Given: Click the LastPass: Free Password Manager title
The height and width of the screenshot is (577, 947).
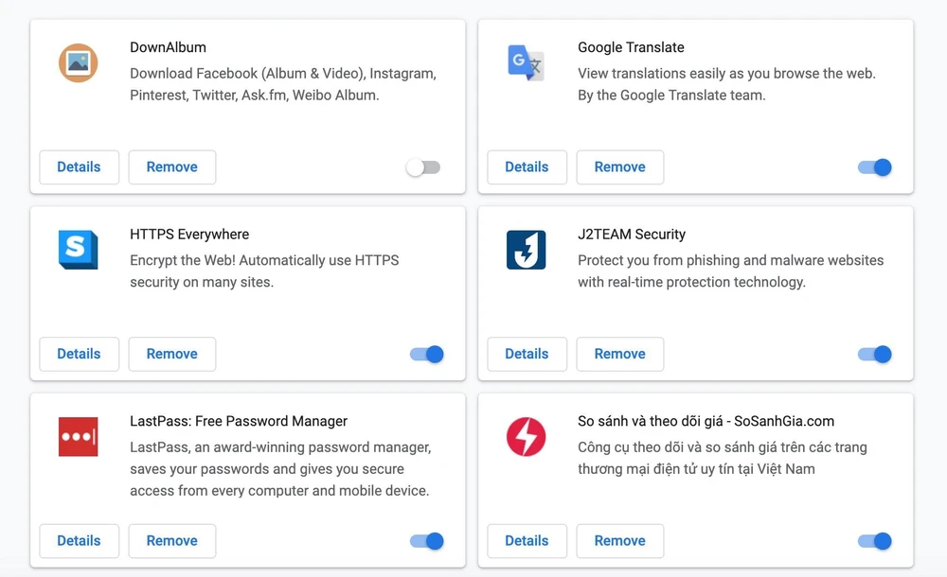Looking at the screenshot, I should click(x=239, y=422).
